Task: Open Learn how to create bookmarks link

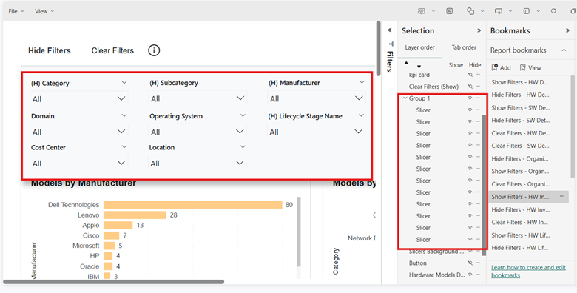Action: point(528,272)
